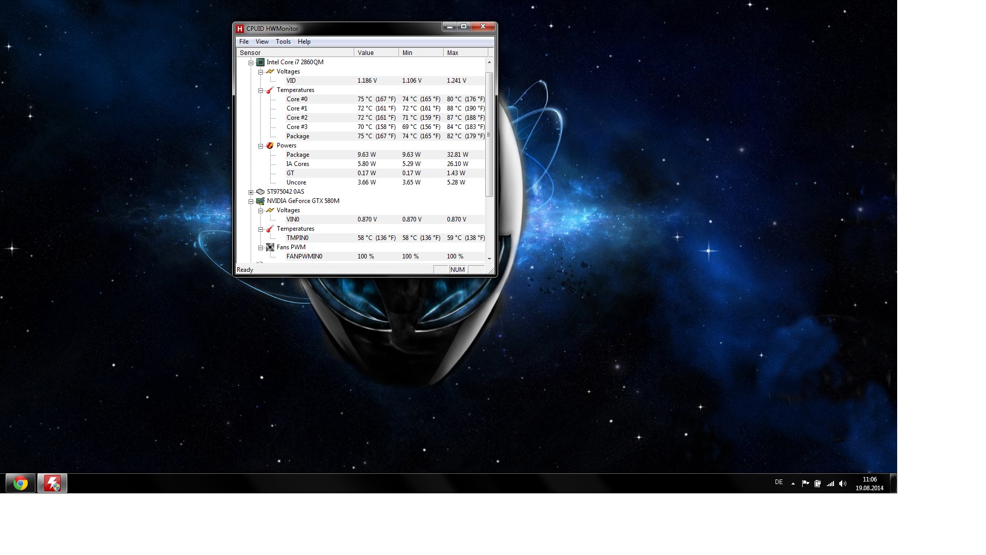Click the scroll down arrow of the sensor list
Image resolution: width=986 pixels, height=555 pixels.
[489, 258]
